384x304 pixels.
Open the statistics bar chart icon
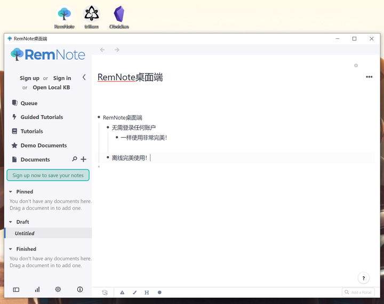point(37,290)
